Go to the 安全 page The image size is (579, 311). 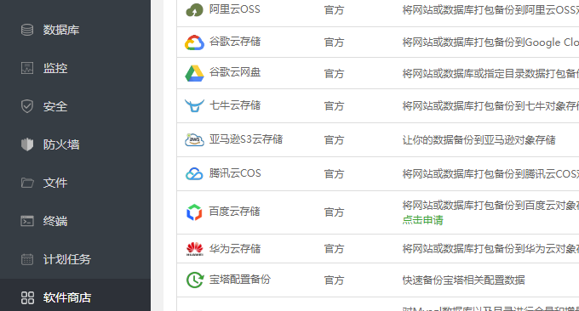(x=55, y=106)
